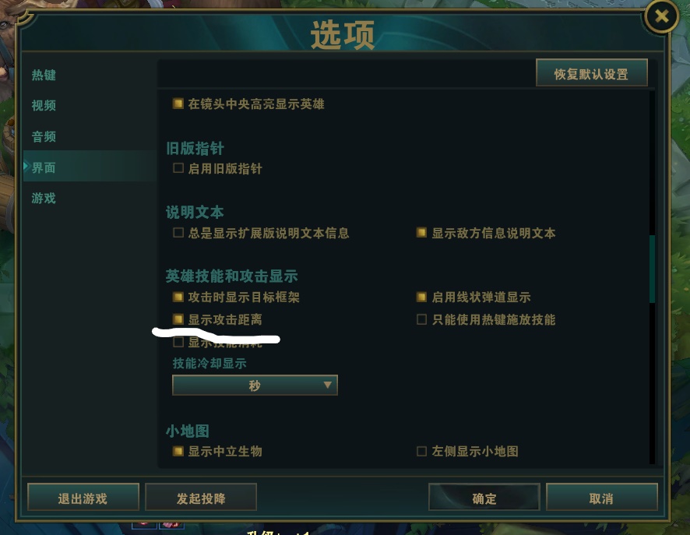Open the 热键 hotkeys settings tab
This screenshot has height=535, width=690.
44,76
